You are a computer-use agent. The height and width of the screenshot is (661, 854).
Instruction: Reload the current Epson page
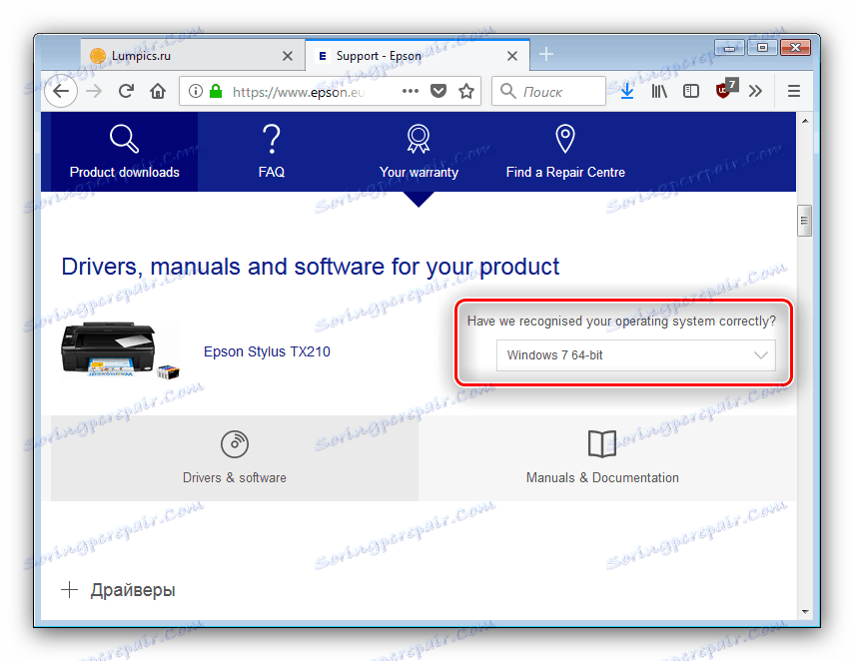(127, 91)
